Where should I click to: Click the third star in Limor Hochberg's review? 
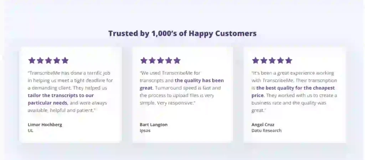click(x=48, y=60)
